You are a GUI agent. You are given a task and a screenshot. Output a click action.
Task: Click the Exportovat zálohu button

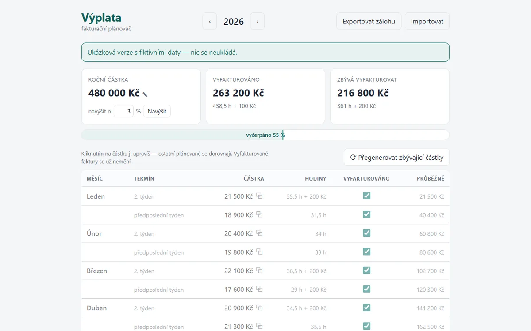[369, 21]
